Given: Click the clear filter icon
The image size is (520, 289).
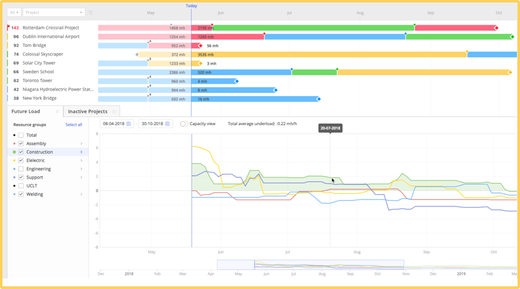Looking at the screenshot, I should click(91, 12).
